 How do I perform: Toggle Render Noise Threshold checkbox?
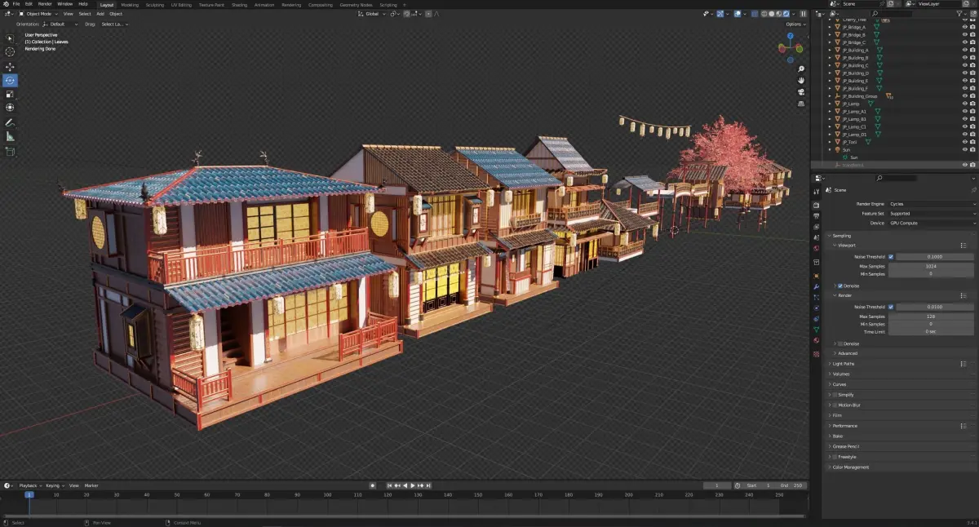point(891,307)
